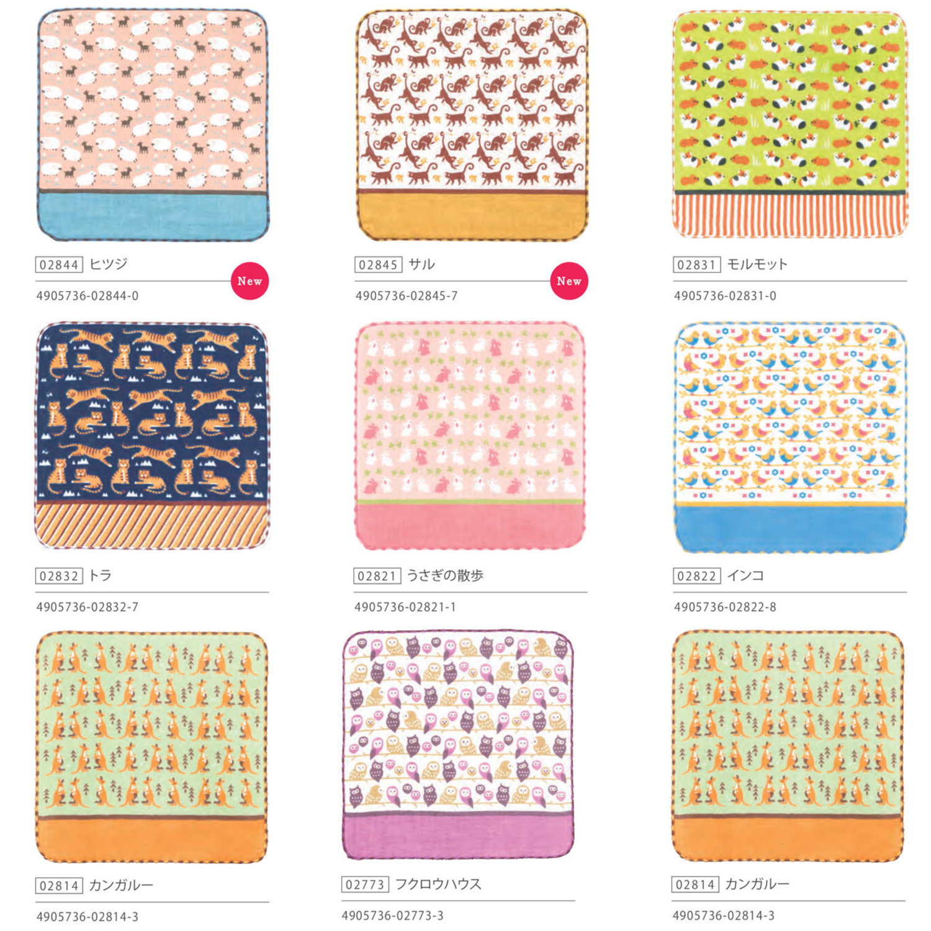Click the トラ product name label
Image resolution: width=931 pixels, height=931 pixels.
click(100, 575)
